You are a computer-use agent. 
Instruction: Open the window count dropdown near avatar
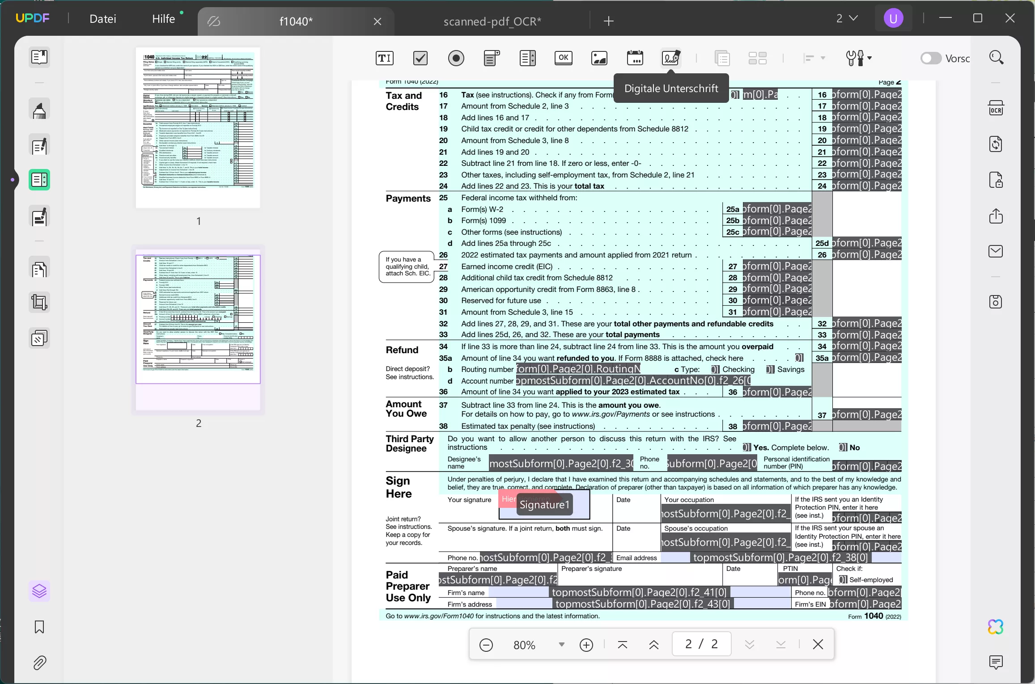(847, 18)
